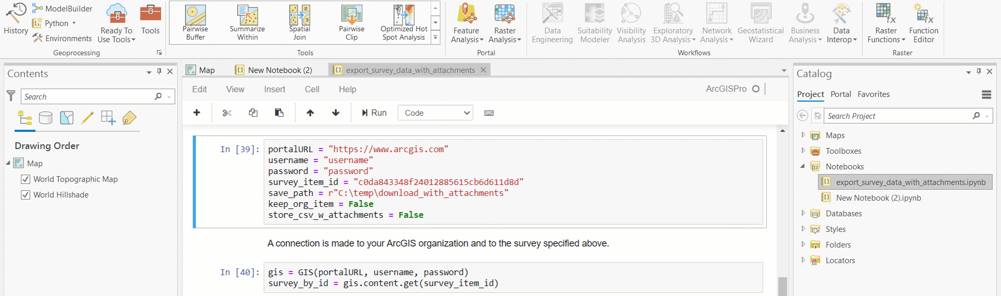
Task: Open the Function Editor
Action: click(924, 23)
